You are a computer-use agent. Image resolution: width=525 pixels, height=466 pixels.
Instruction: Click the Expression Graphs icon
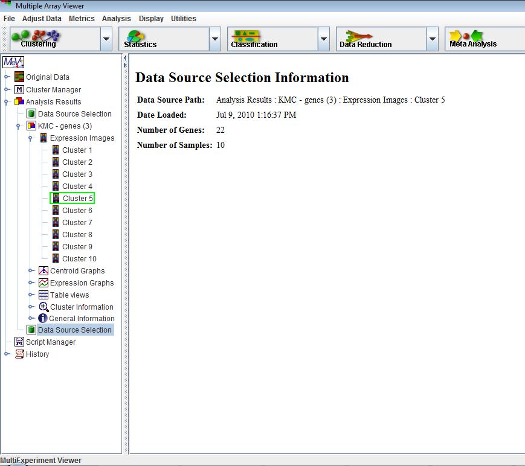(43, 283)
